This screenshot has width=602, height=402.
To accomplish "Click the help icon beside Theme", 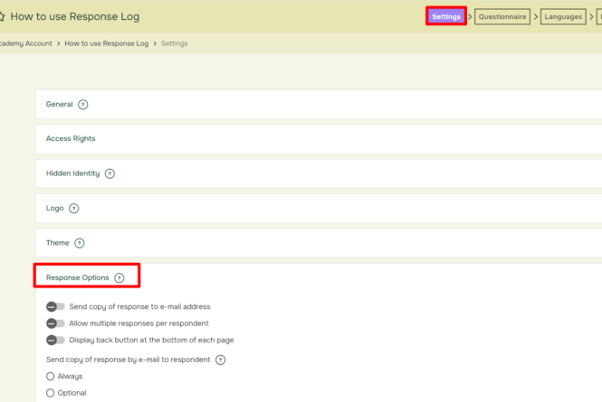I will click(79, 243).
